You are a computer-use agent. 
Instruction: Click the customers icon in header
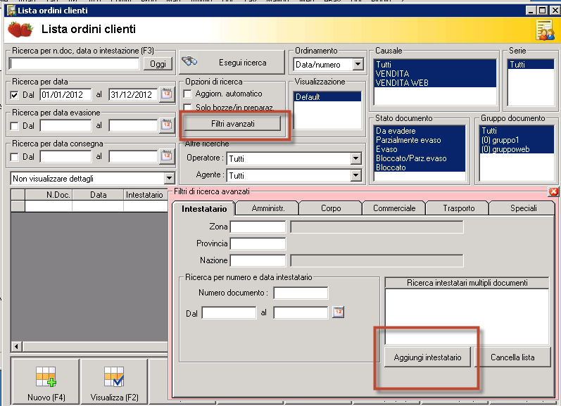pos(545,30)
